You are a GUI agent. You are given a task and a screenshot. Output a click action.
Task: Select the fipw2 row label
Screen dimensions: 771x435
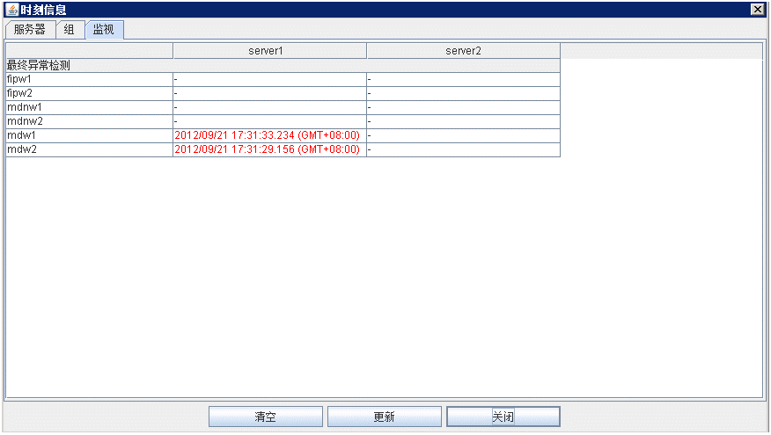tap(89, 93)
